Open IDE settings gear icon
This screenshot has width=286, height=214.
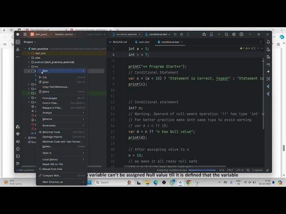pyautogui.click(x=234, y=34)
